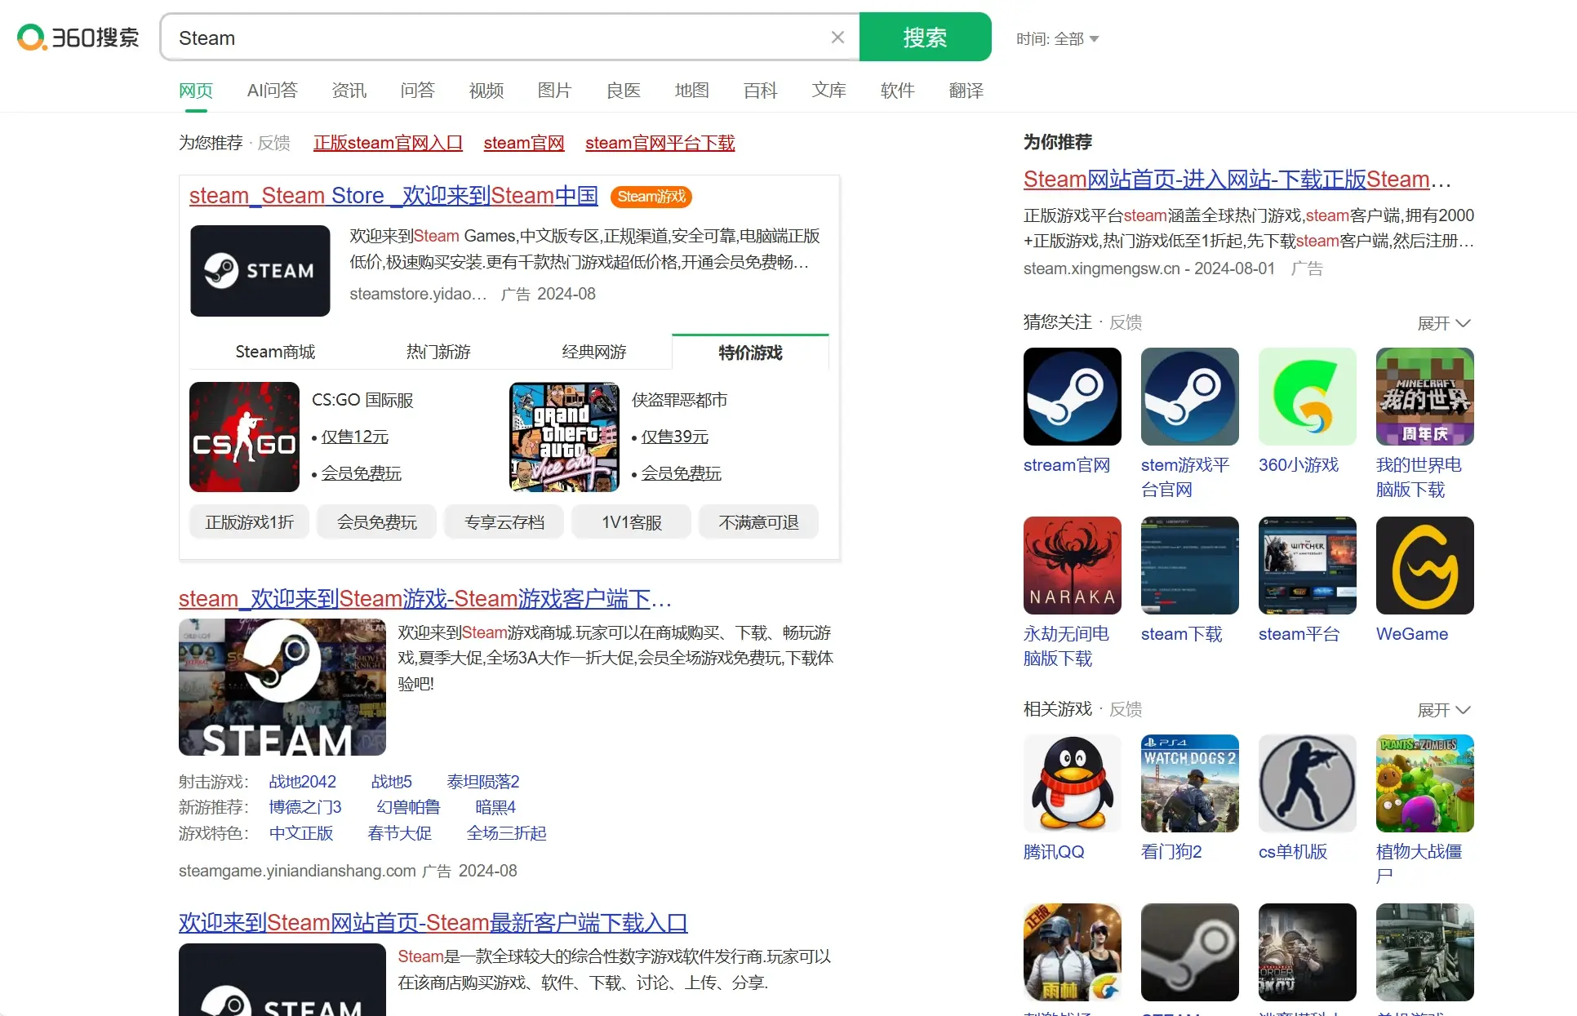Click the stream官网 Steam icon

pos(1073,397)
